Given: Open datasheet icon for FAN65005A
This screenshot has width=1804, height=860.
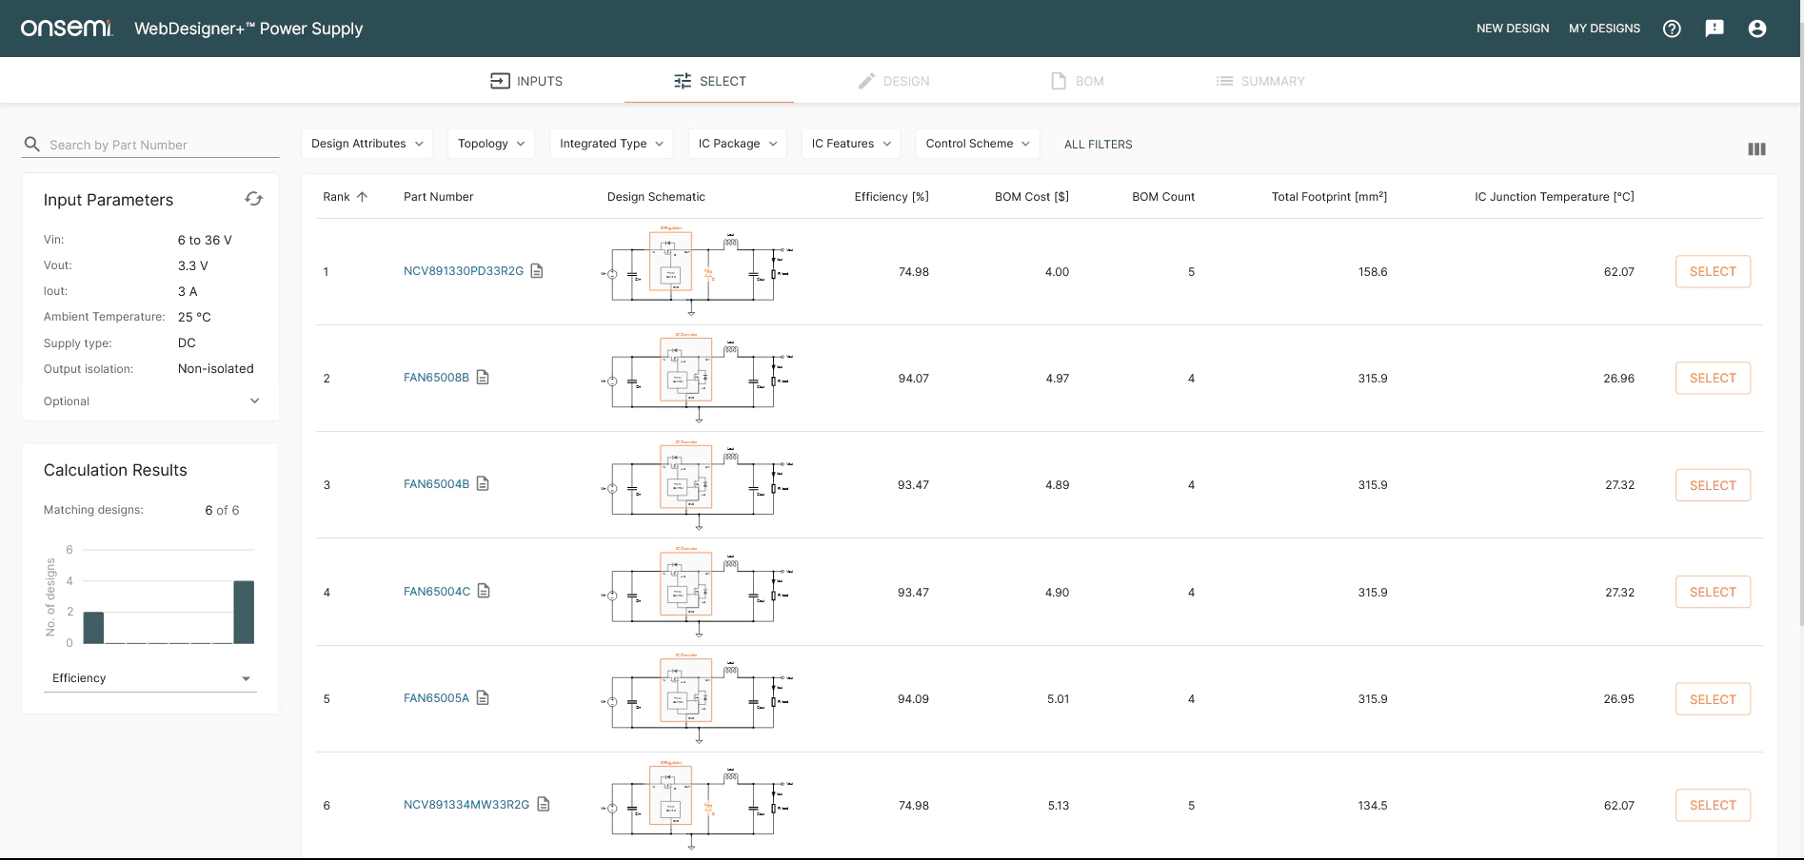Looking at the screenshot, I should tap(483, 698).
